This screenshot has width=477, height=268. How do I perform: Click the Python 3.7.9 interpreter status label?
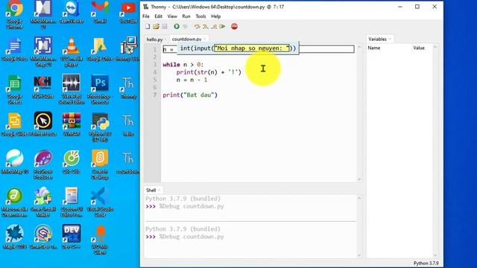click(x=426, y=263)
